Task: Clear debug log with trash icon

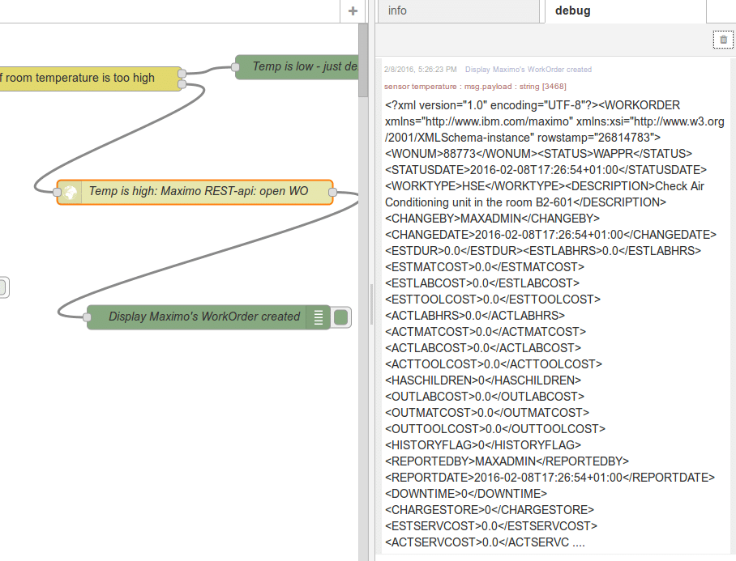Action: (x=723, y=40)
